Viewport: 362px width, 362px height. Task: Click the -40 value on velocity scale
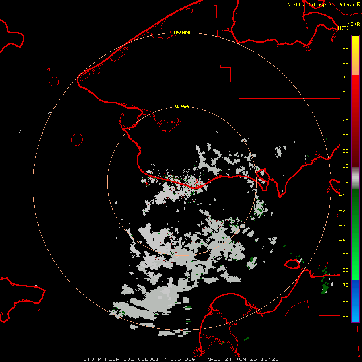[x=344, y=241]
